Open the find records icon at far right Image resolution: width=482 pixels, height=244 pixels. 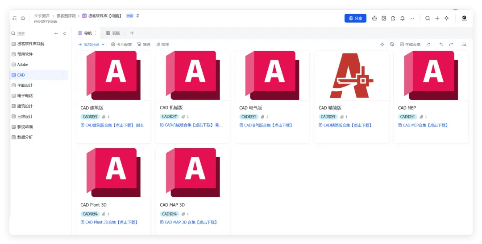(x=464, y=45)
